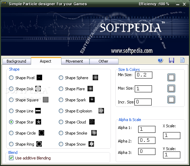
Task: Select the Shape Smoke radio button
Action: 61,133
